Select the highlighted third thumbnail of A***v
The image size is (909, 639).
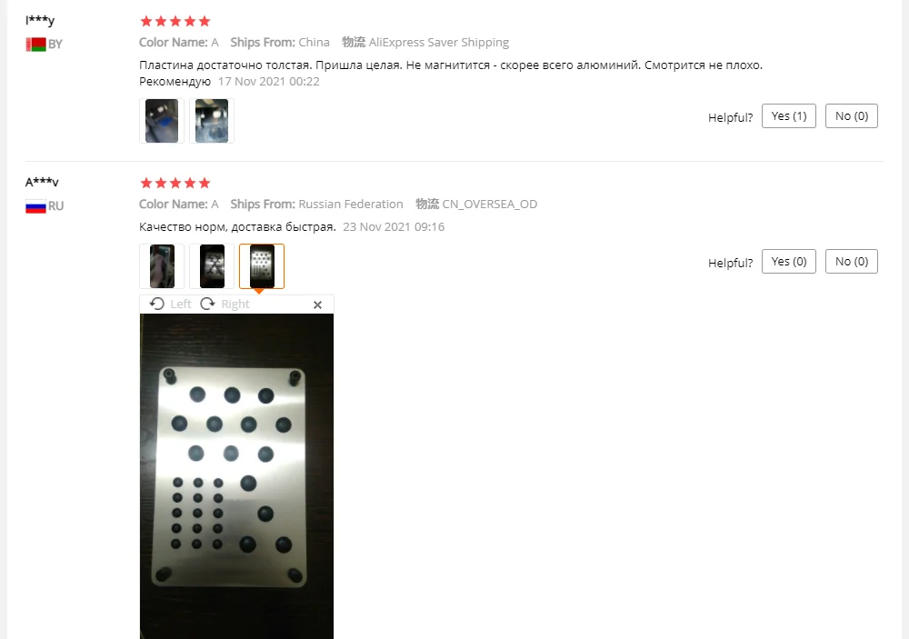click(x=262, y=266)
